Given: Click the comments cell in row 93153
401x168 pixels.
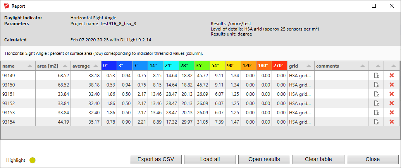Looking at the screenshot, I should pos(341,112).
